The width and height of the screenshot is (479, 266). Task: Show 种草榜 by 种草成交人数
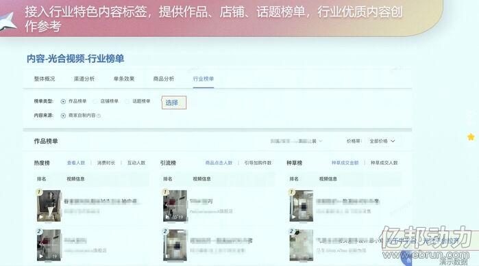(384, 163)
